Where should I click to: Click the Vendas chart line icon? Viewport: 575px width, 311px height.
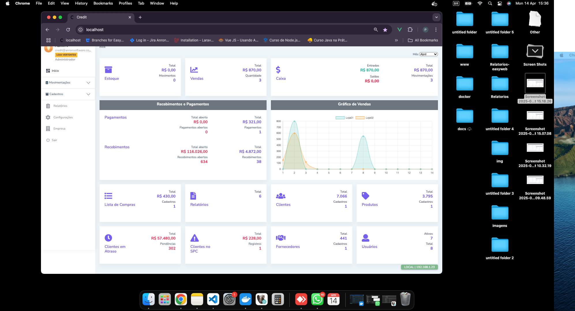tap(194, 70)
